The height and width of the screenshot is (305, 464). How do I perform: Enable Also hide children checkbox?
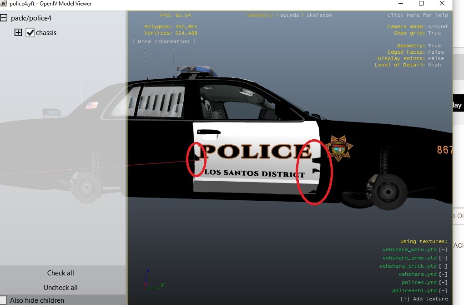click(x=3, y=300)
